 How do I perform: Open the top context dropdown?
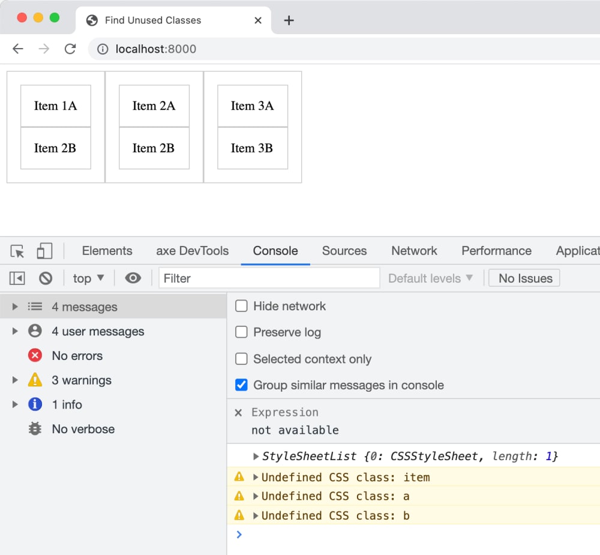tap(88, 278)
